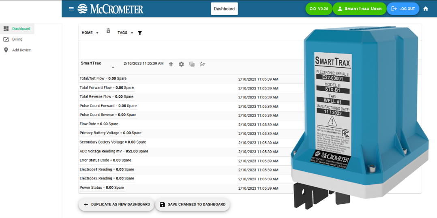Open Billing from the sidebar
This screenshot has height=218, width=437.
click(17, 39)
